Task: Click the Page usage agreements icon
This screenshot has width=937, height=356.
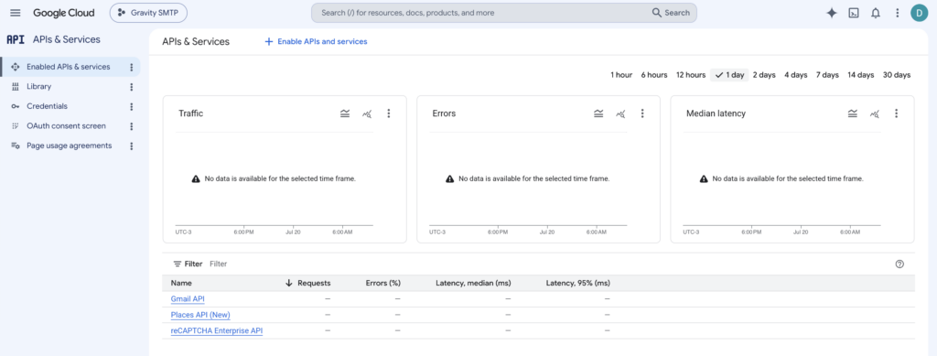Action: point(16,146)
